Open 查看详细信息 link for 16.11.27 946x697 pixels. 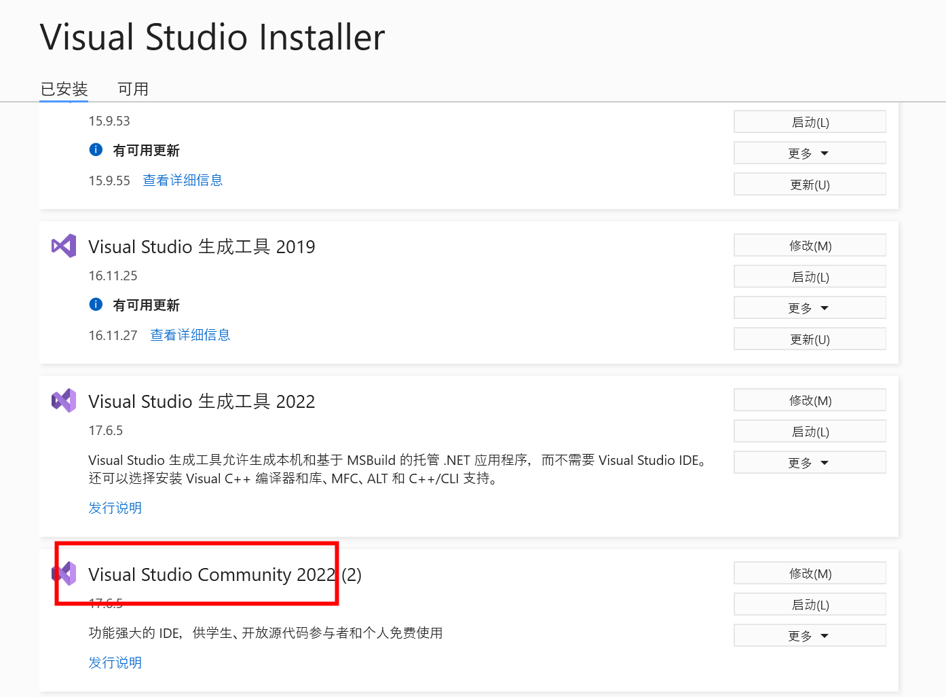point(190,335)
